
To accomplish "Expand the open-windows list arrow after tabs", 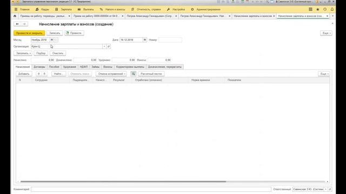I will pyautogui.click(x=332, y=16).
